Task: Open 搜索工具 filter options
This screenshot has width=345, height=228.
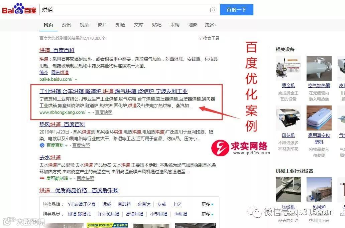Action: tap(209, 38)
